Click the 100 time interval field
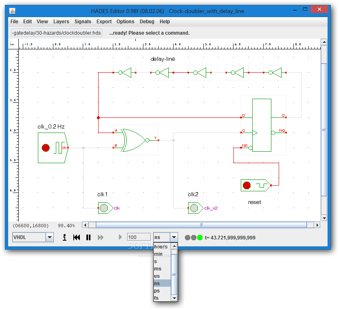The image size is (339, 310). tap(139, 237)
